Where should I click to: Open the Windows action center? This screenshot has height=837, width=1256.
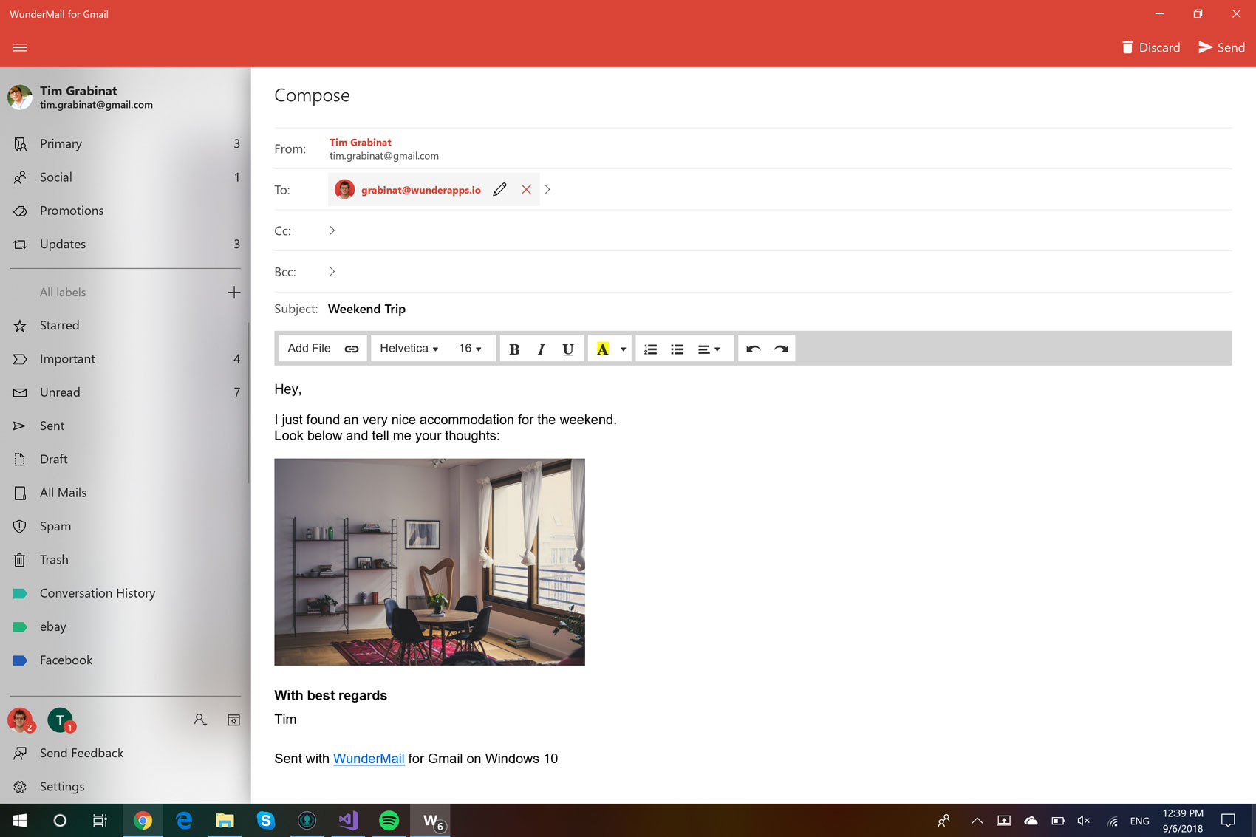tap(1228, 821)
